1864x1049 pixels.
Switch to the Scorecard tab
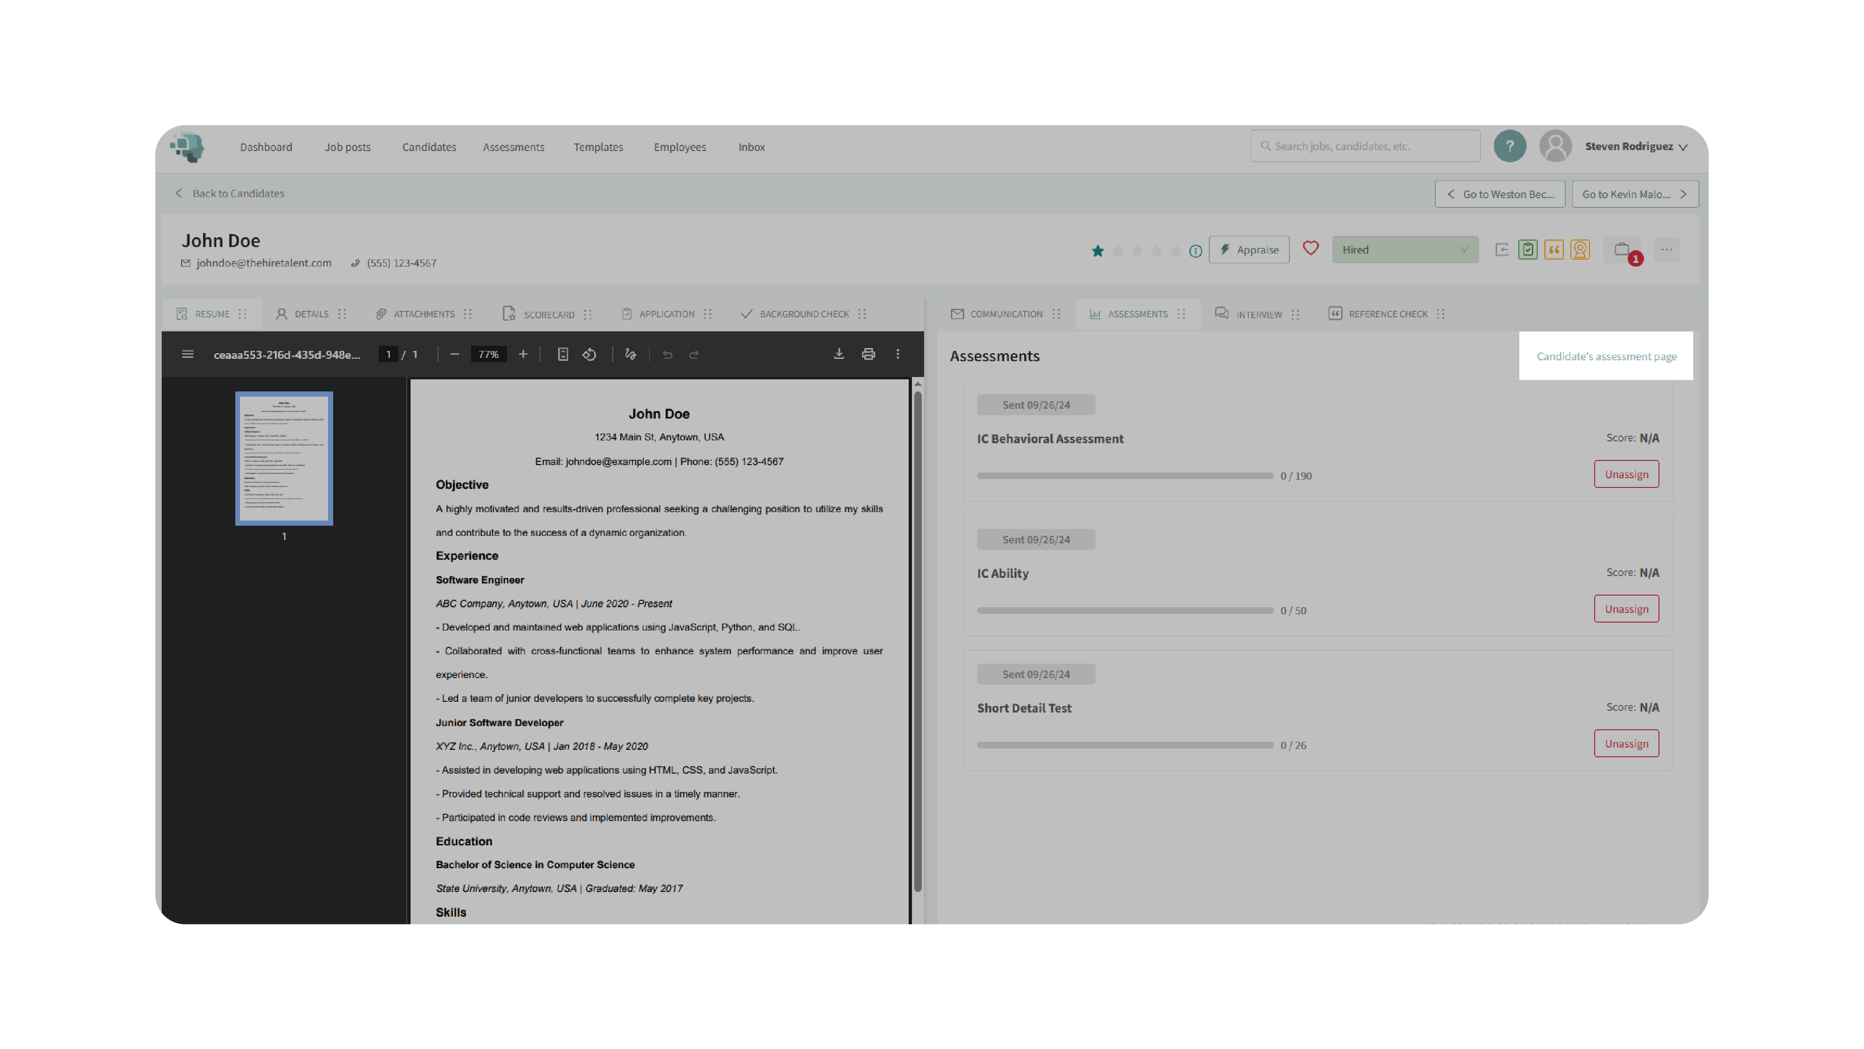pos(548,314)
